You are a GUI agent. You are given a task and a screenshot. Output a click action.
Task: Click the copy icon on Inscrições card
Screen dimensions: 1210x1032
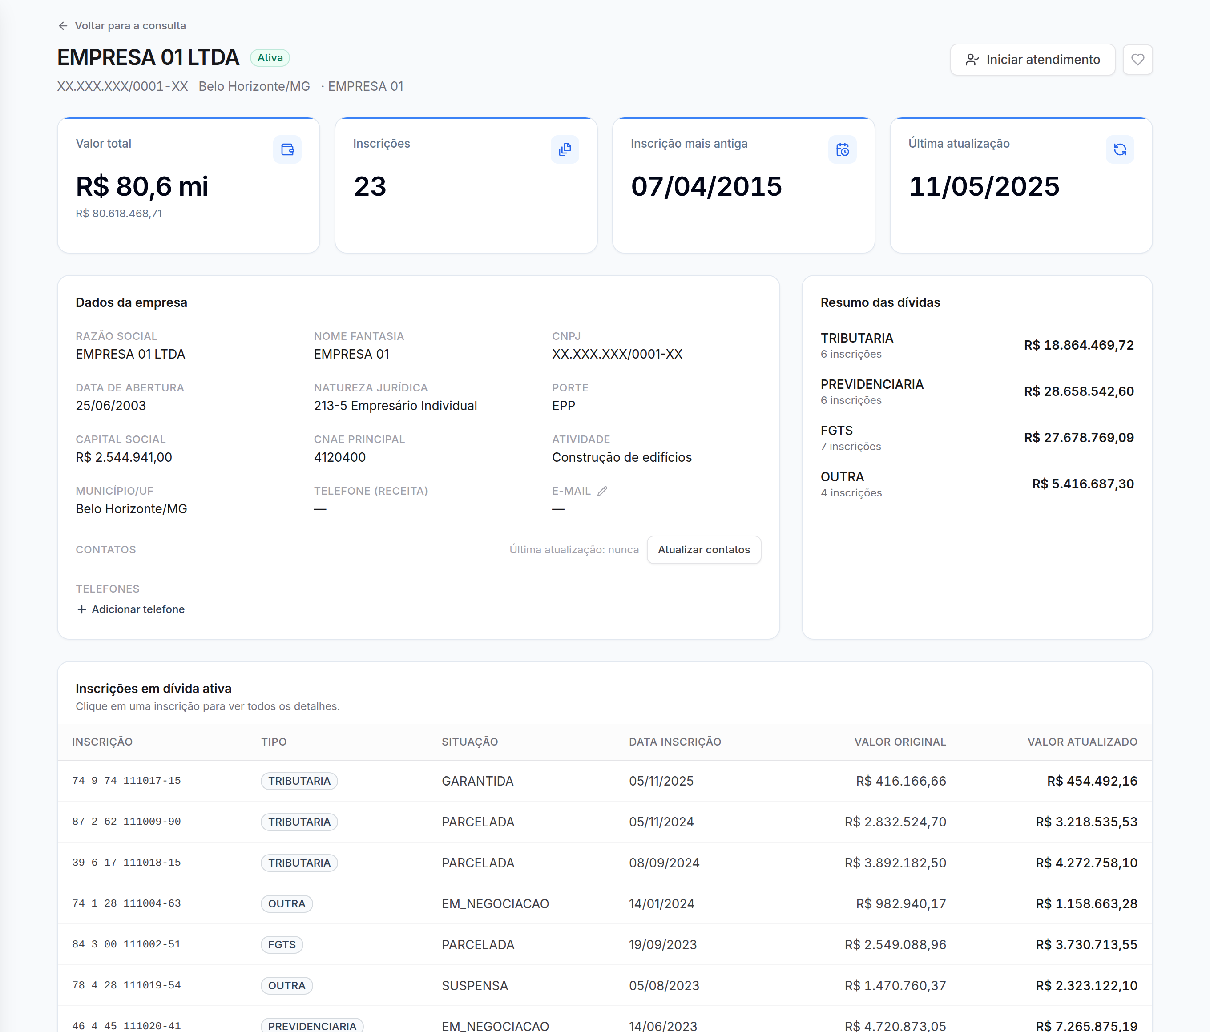click(x=565, y=149)
